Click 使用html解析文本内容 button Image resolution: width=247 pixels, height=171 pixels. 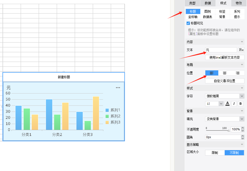[x=225, y=57]
